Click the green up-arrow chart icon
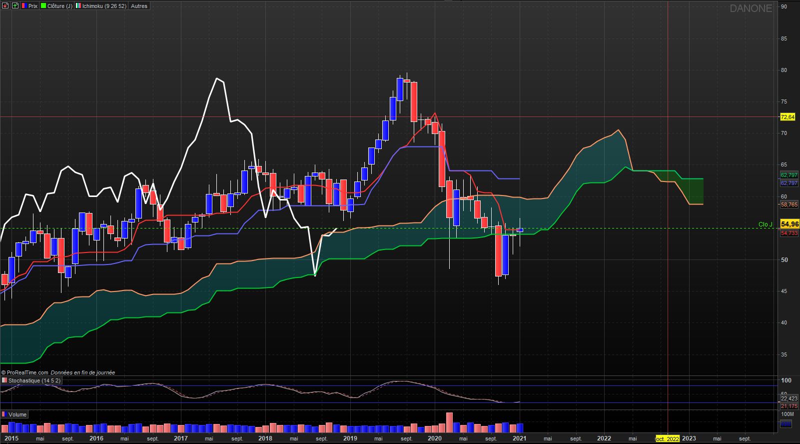800x444 pixels. (15, 5)
